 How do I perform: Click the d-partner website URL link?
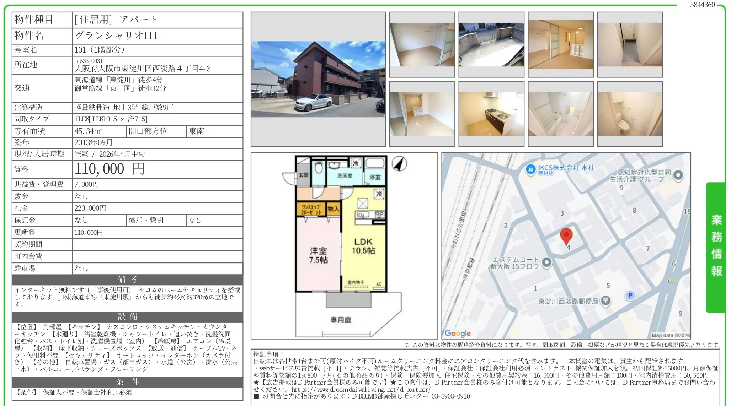pos(361,389)
